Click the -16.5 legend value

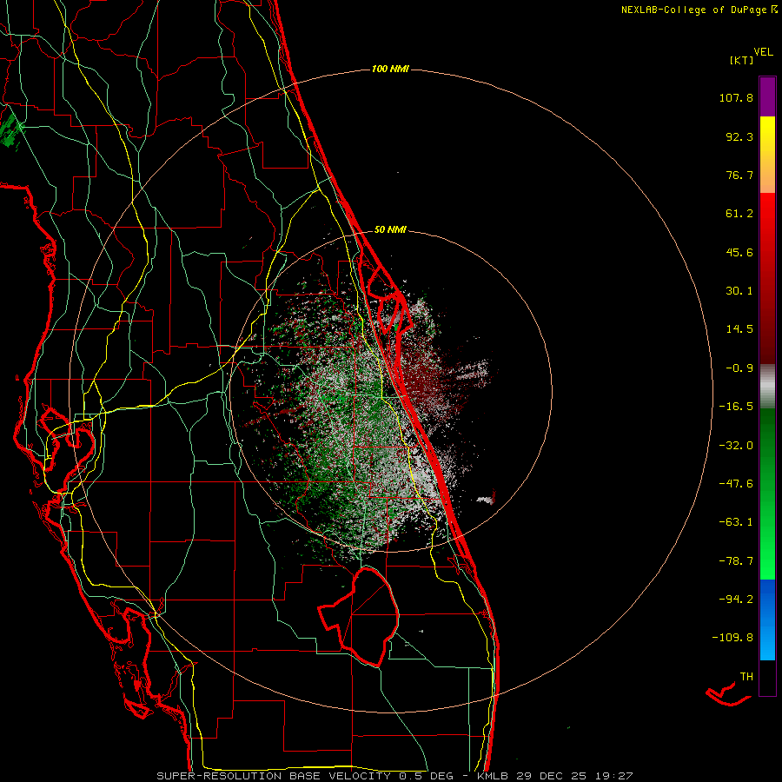point(736,407)
